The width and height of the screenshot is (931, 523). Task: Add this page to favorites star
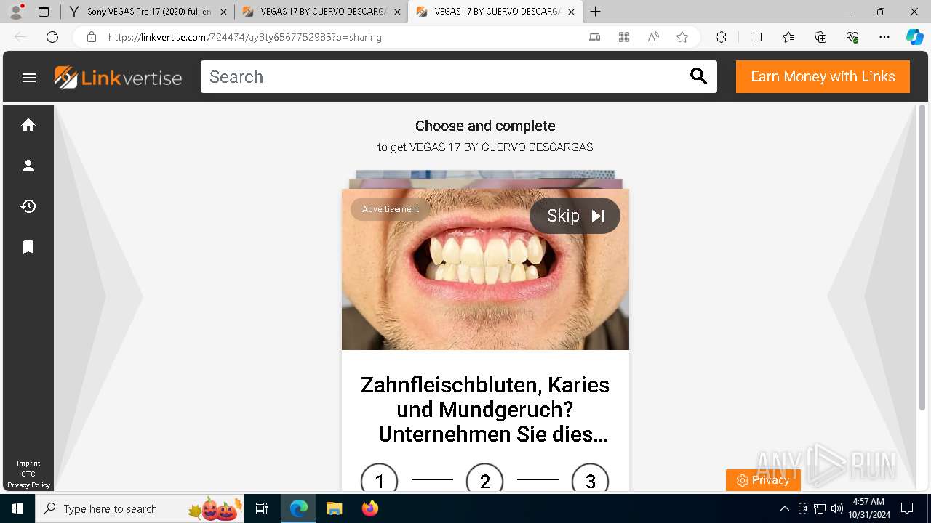[682, 37]
